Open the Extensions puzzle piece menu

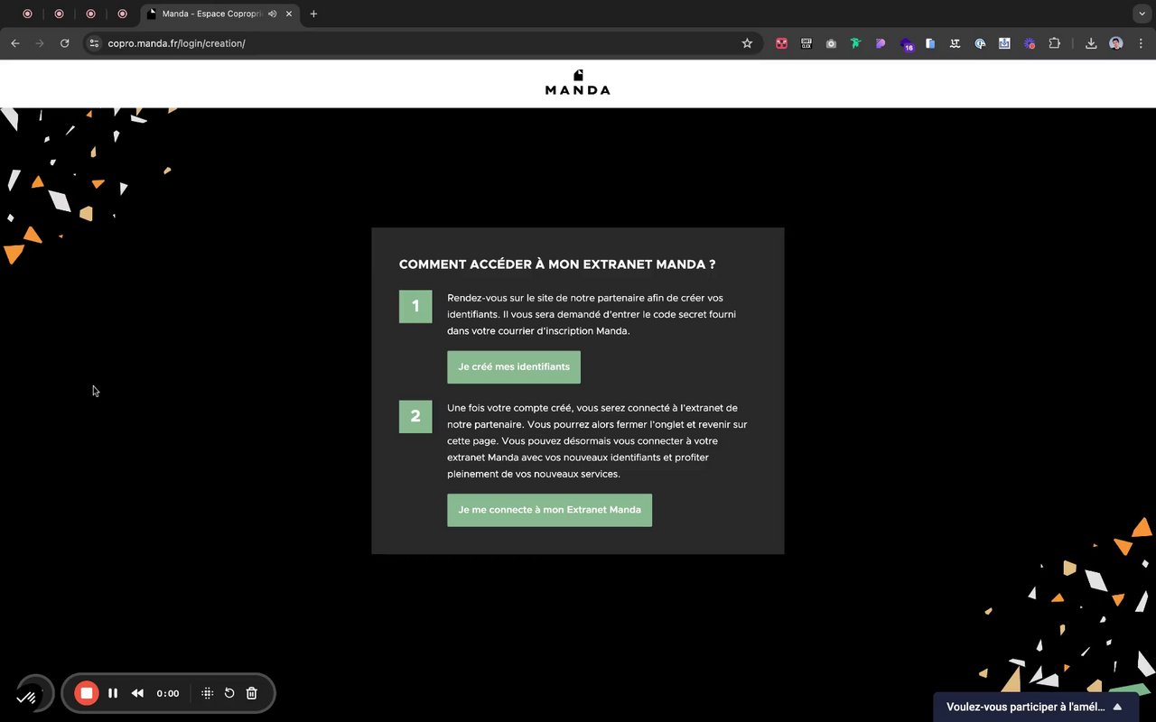[x=1054, y=43]
